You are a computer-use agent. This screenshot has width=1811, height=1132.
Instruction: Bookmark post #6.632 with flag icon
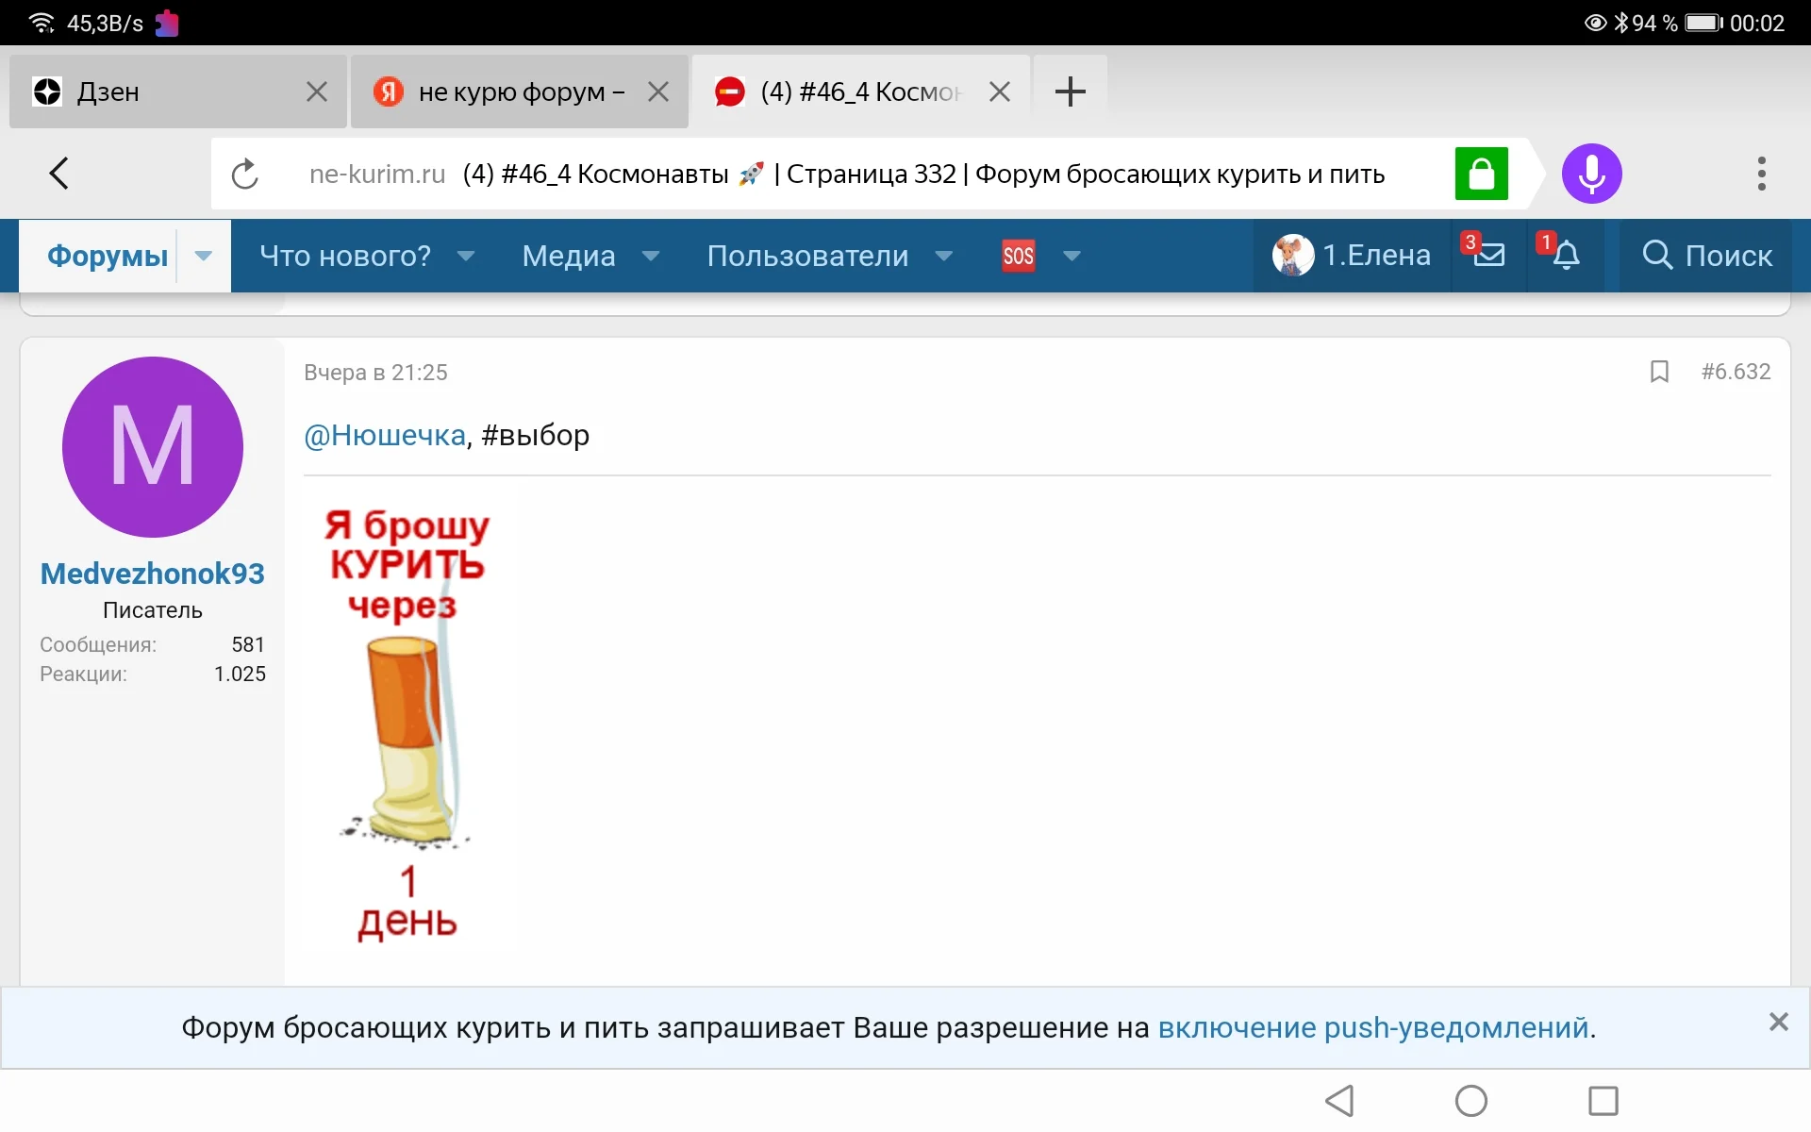point(1659,371)
